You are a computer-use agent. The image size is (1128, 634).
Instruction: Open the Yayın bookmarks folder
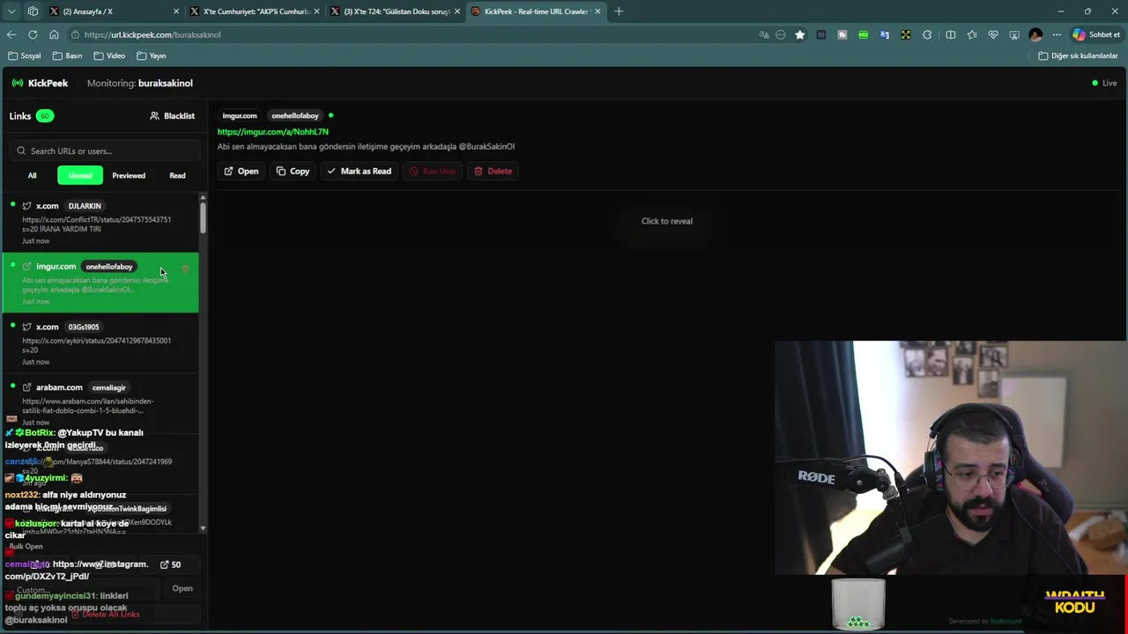click(152, 55)
